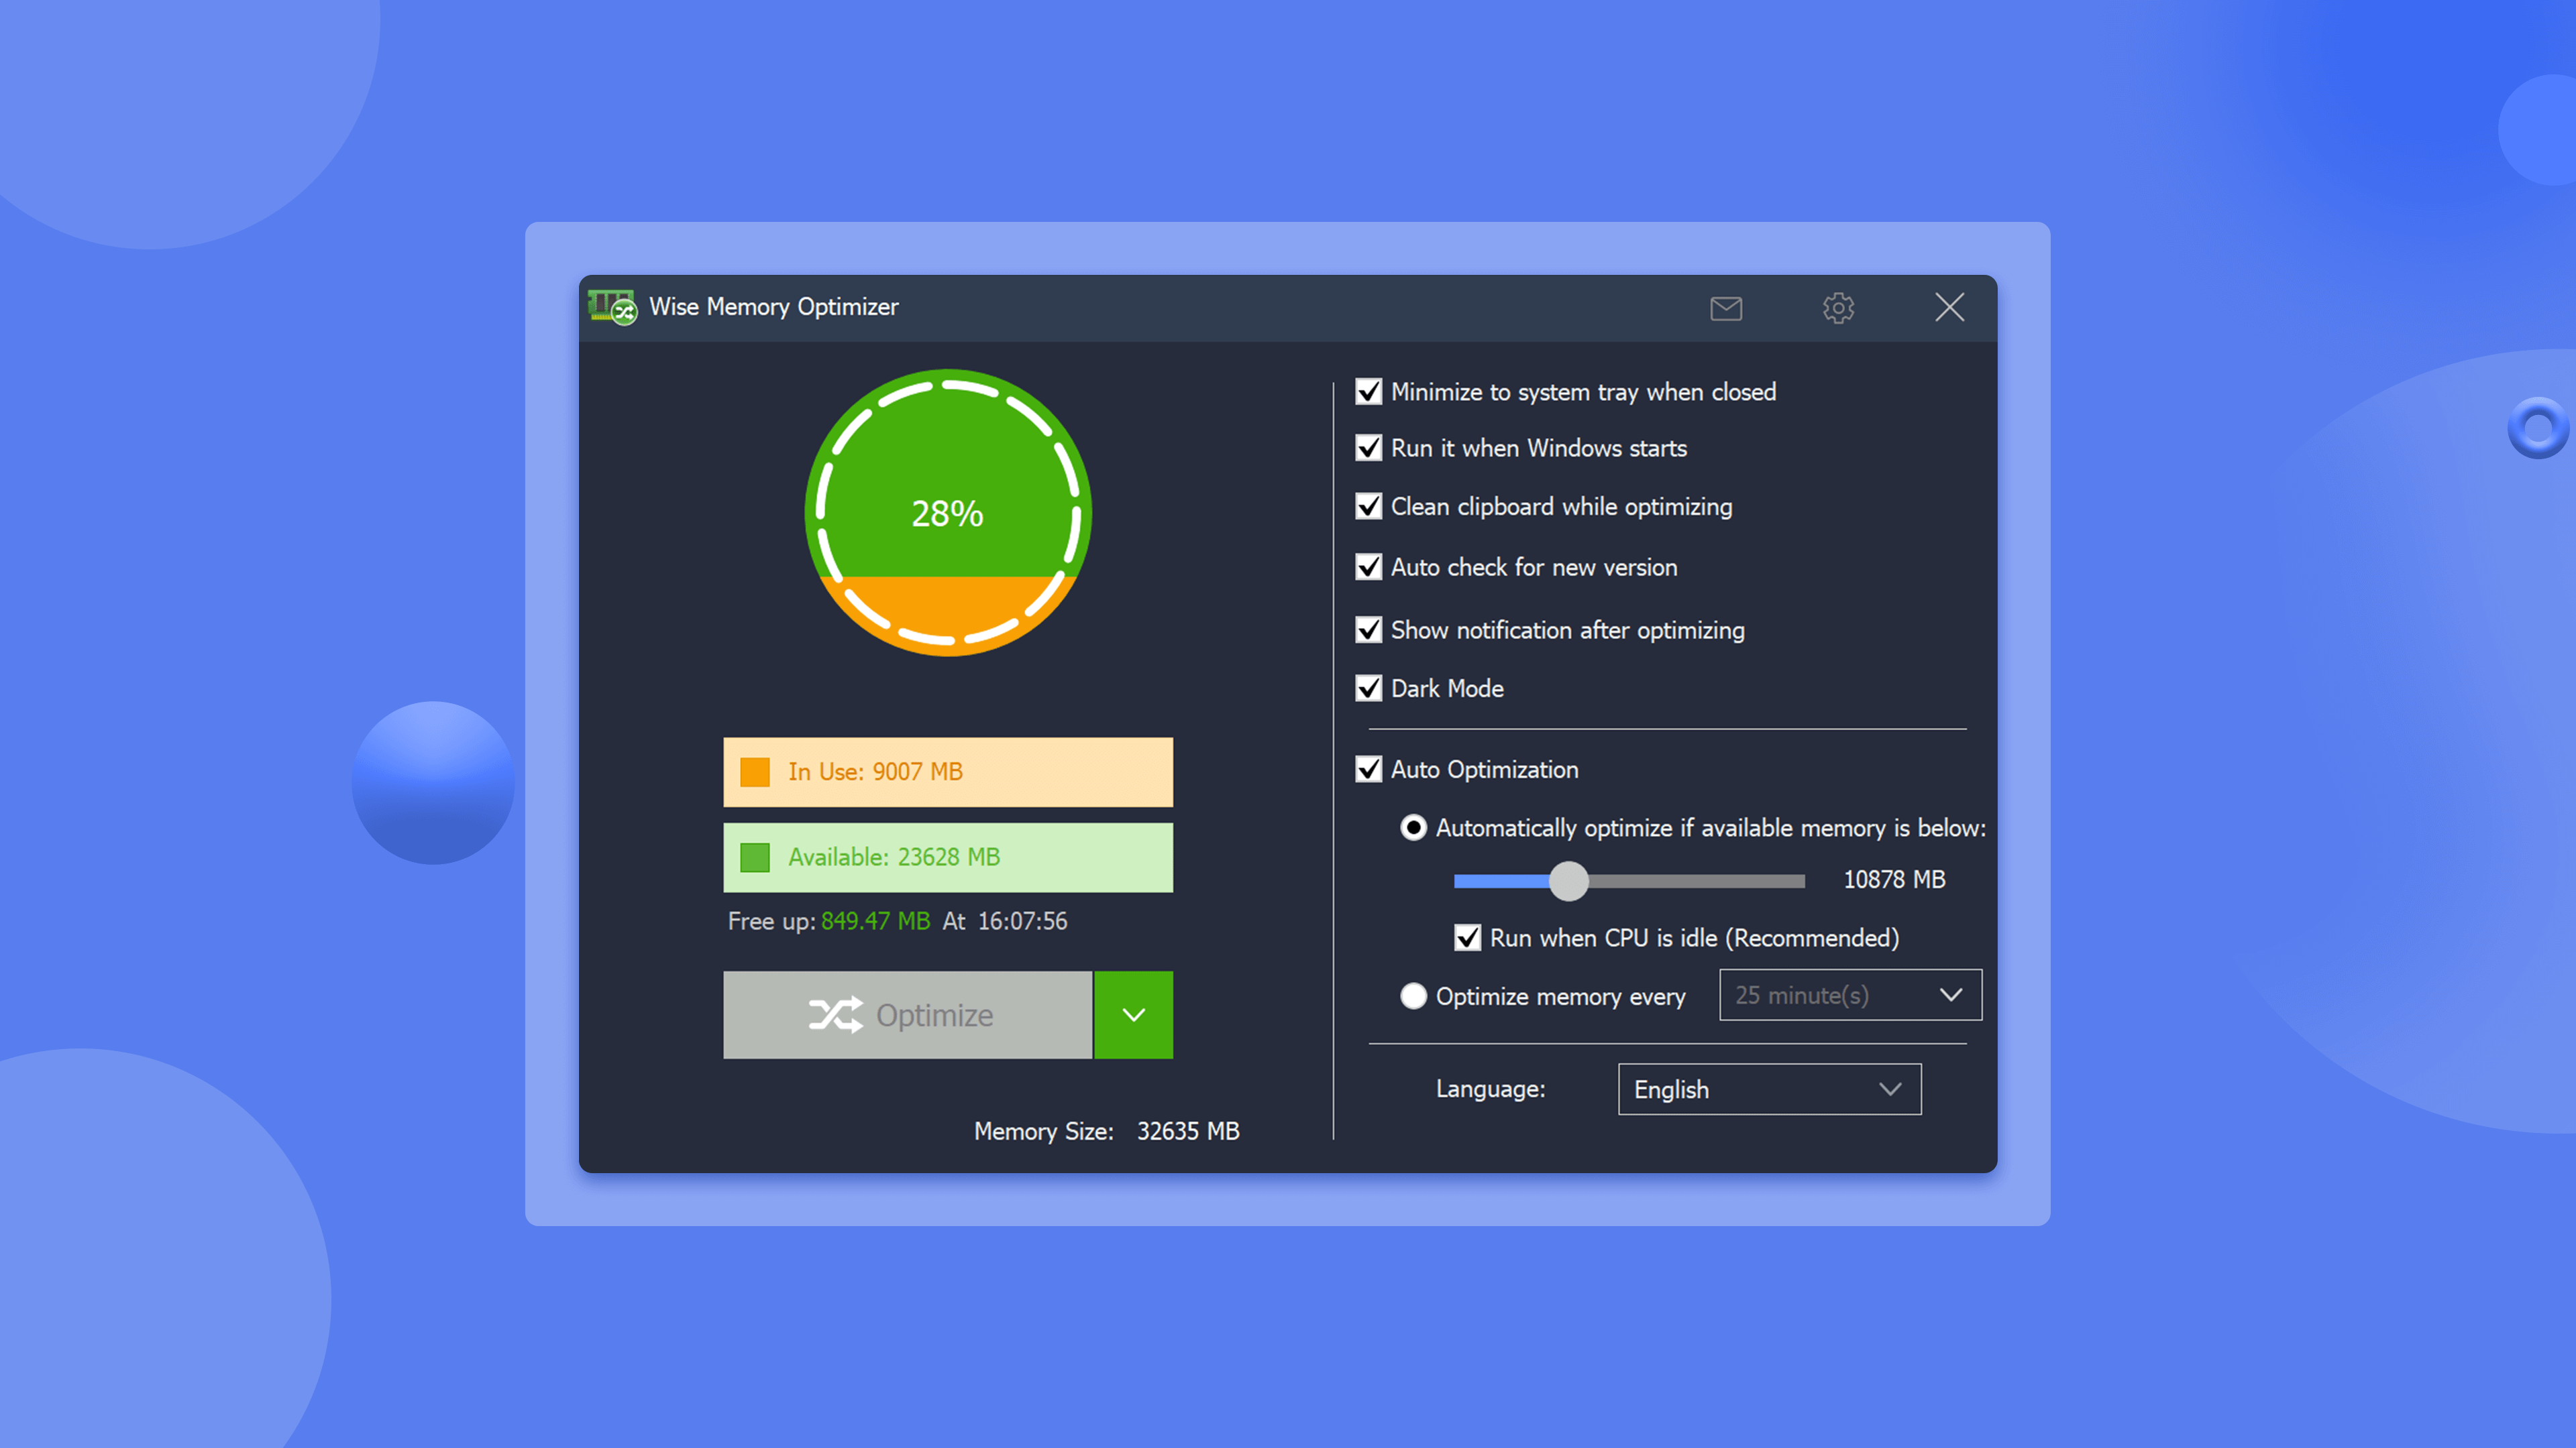Expand the Optimize button's dropdown arrow

(x=1133, y=1014)
